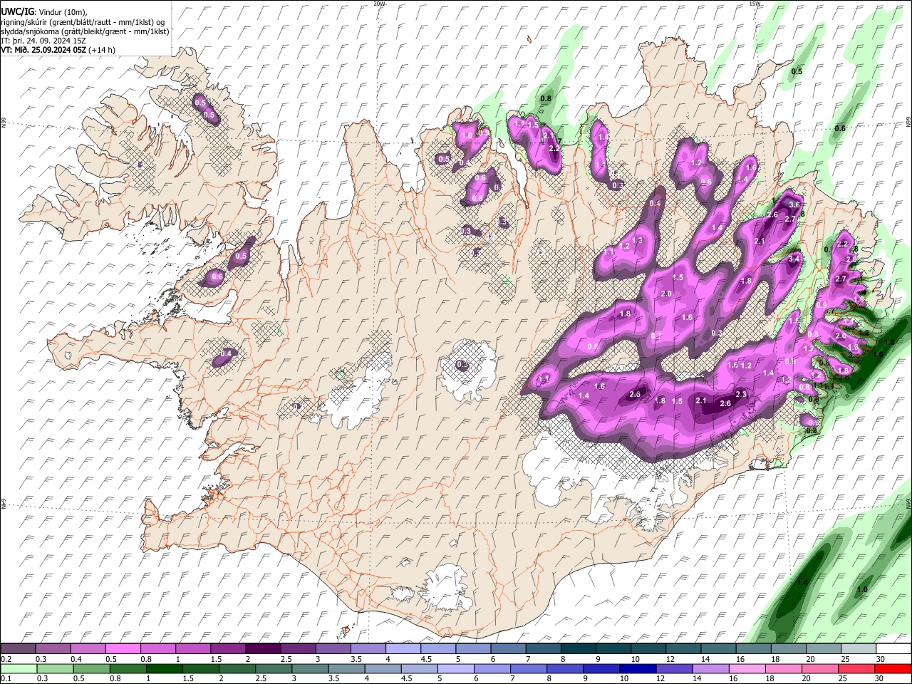912x684 pixels.
Task: Click the '0.2' label in top legend row
Action: (6, 659)
